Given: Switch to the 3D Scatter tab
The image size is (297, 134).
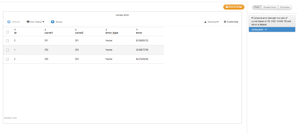Looking at the screenshot, I should click(x=285, y=8).
